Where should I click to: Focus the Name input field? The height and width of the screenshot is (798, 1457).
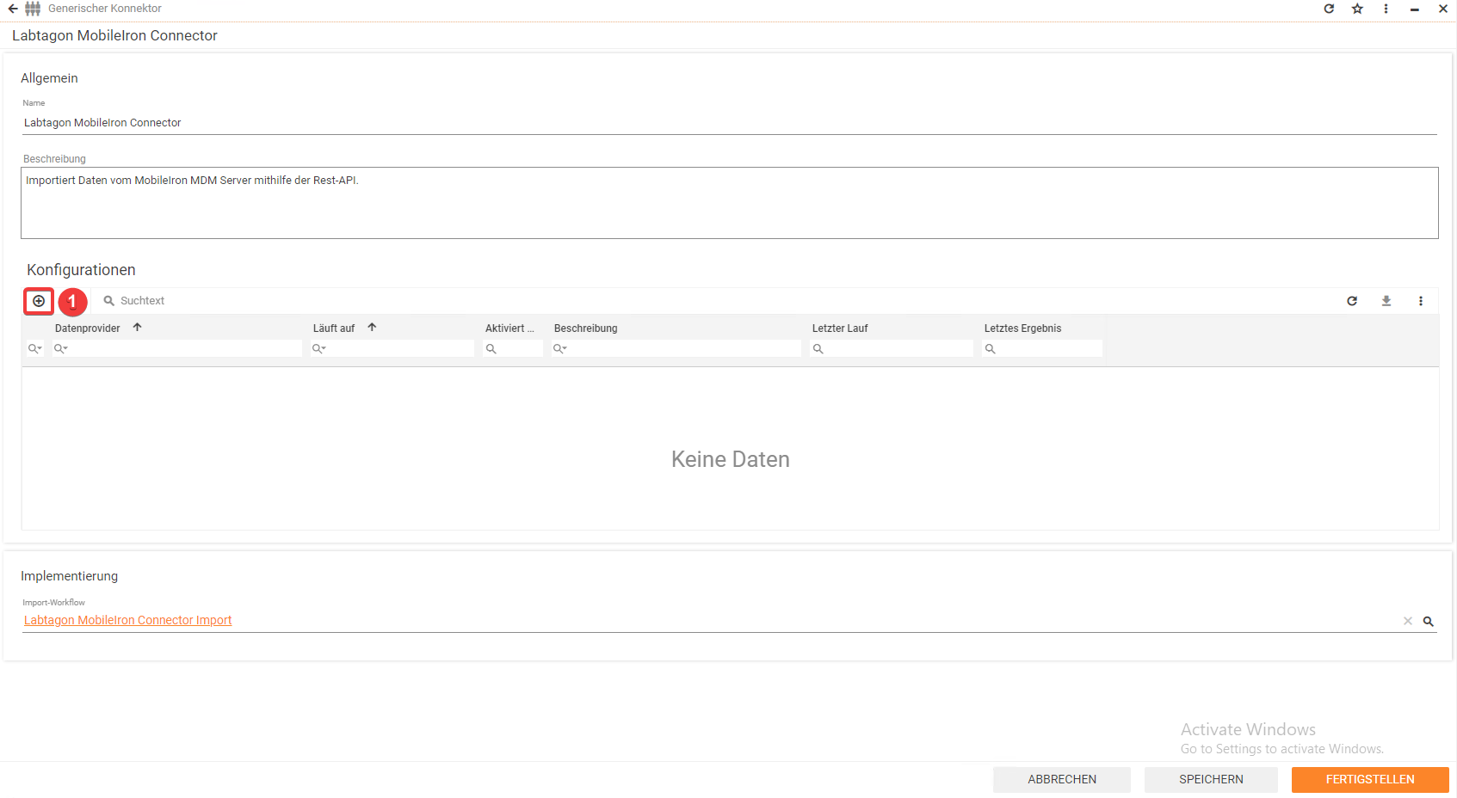(x=730, y=123)
